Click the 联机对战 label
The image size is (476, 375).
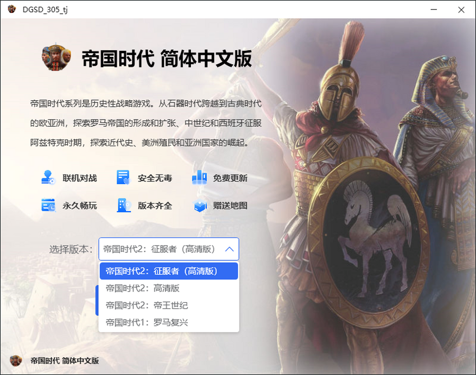tap(80, 178)
